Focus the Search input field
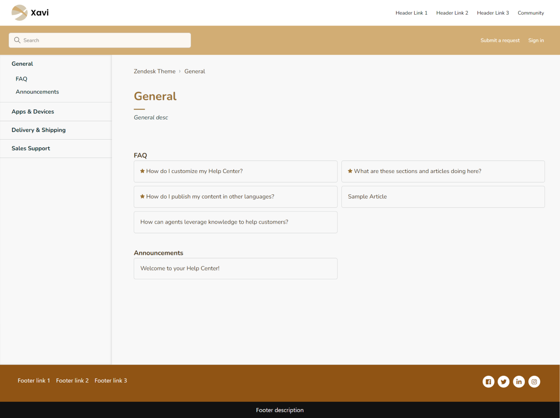Viewport: 560px width, 418px height. tap(104, 40)
